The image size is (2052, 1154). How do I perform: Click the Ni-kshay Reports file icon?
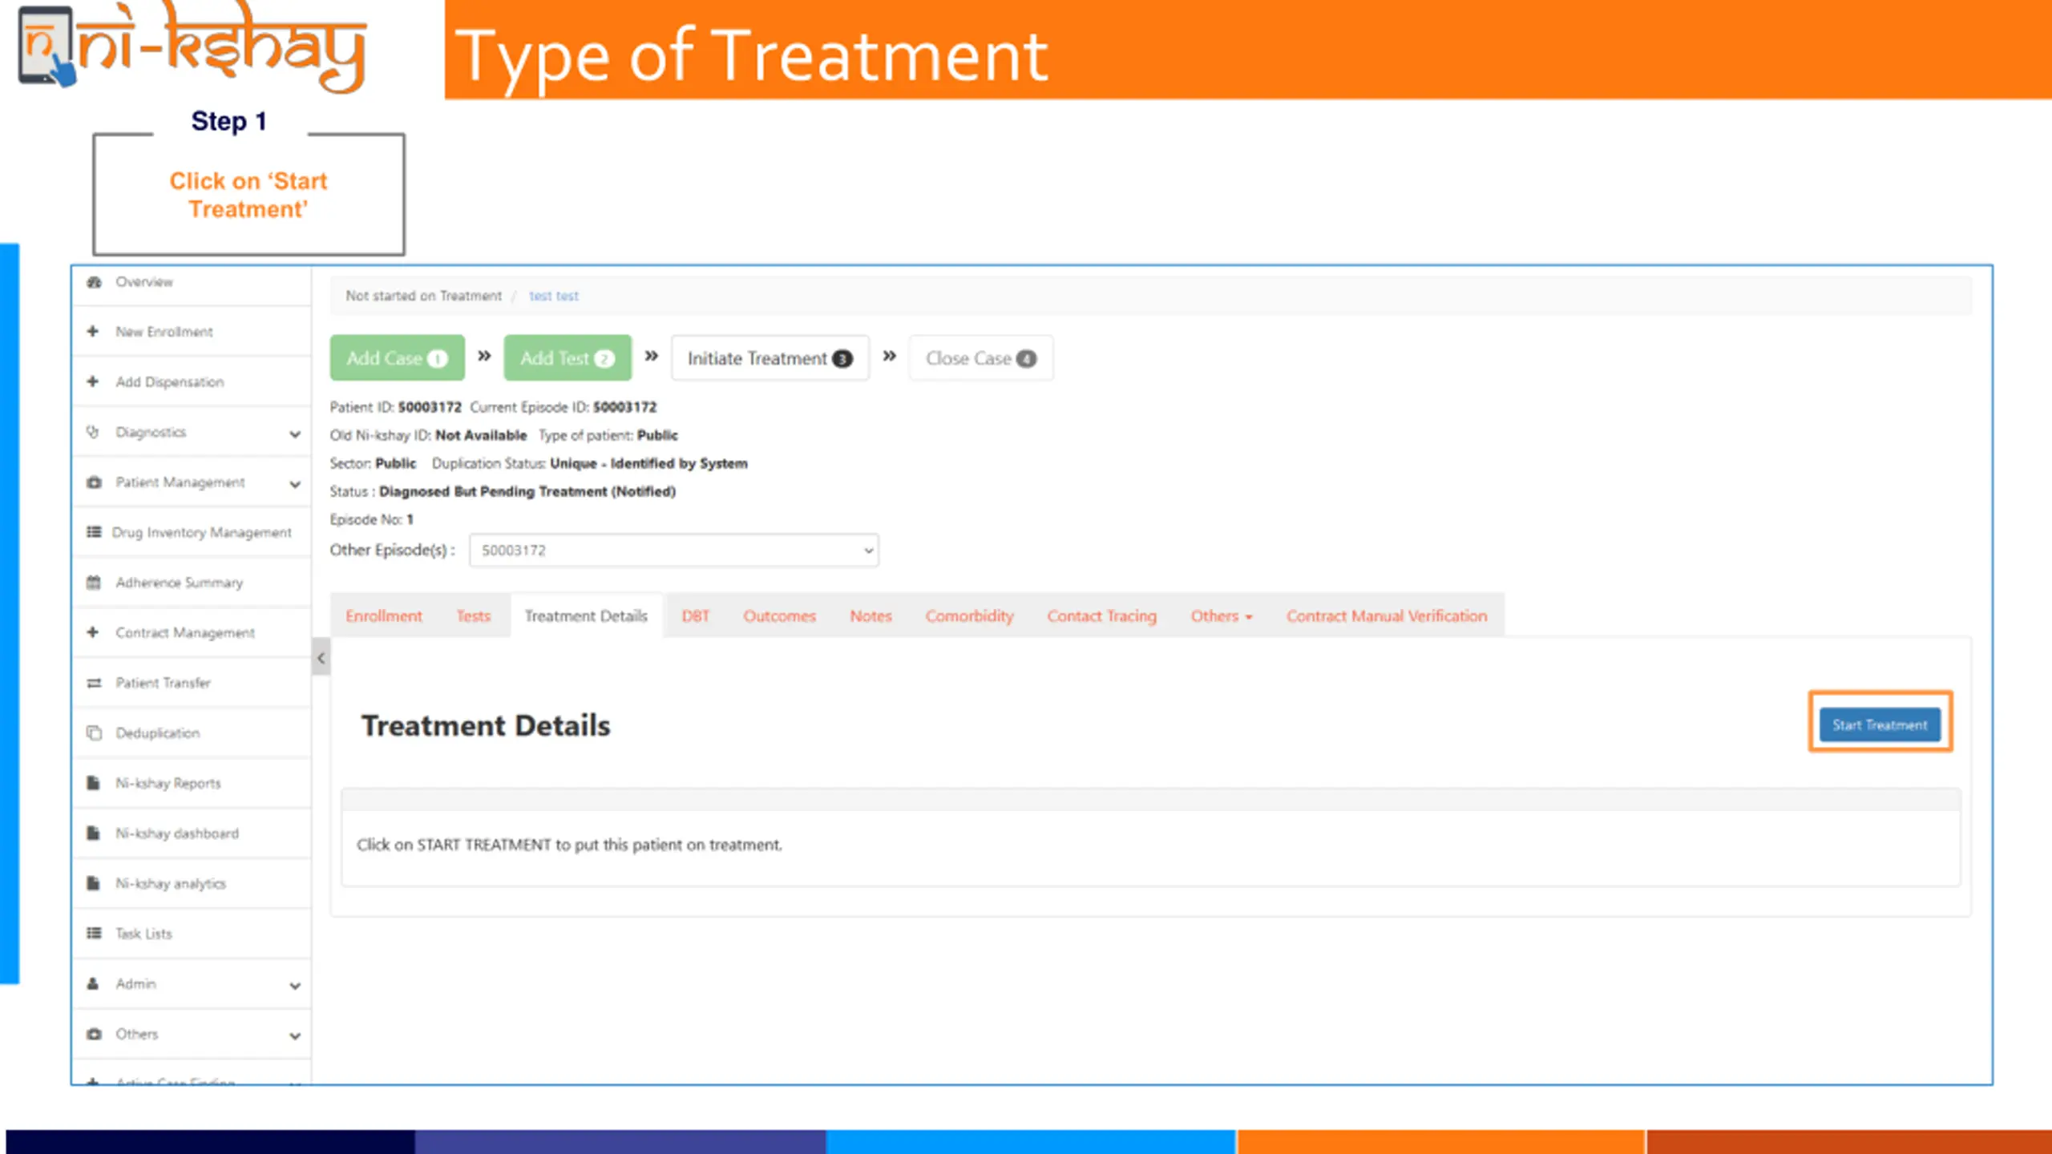pos(94,783)
